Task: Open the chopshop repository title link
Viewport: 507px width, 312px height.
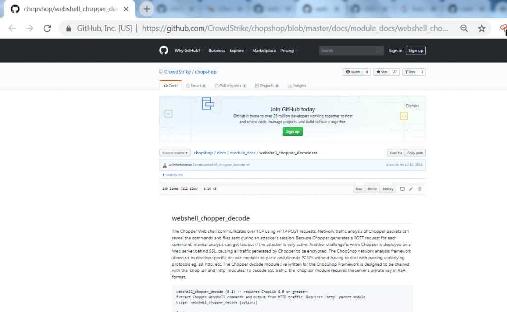Action: [x=205, y=72]
